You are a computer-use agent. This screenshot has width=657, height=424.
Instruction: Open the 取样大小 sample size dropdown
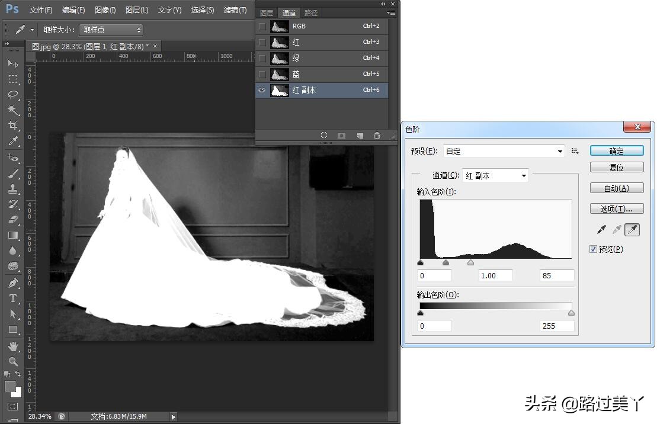tap(111, 30)
